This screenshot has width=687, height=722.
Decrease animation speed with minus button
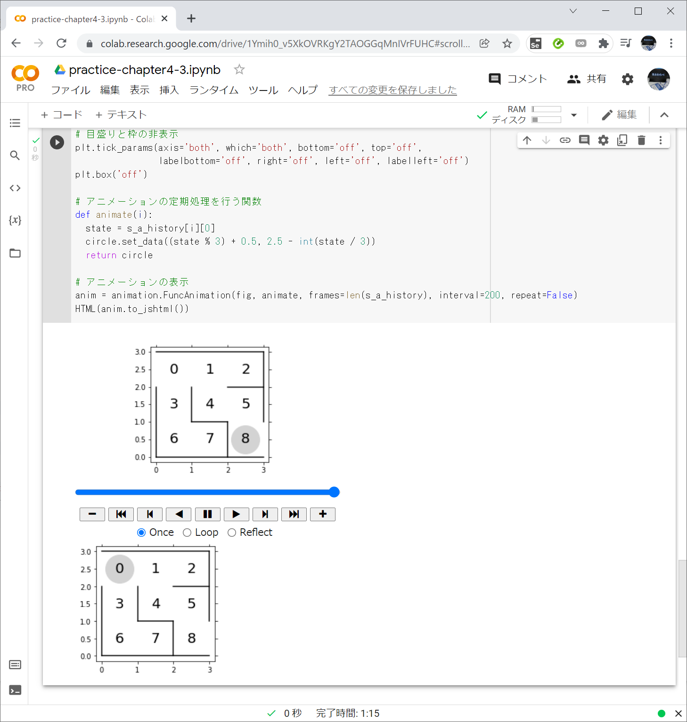click(x=92, y=514)
